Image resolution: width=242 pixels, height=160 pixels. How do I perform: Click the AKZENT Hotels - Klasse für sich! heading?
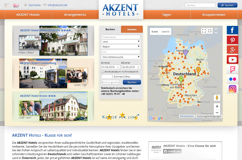(42, 135)
